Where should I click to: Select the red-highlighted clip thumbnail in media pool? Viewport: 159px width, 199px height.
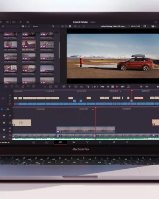(x=29, y=45)
